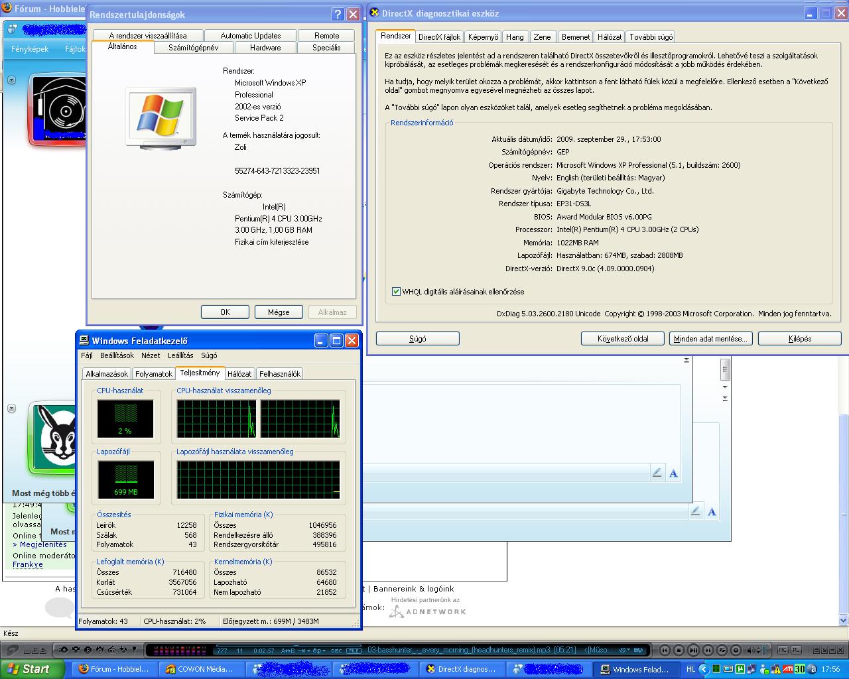This screenshot has width=849, height=679.
Task: Click the Task Manager title bar icon
Action: click(84, 341)
